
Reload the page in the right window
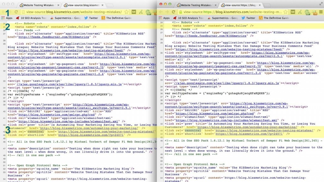pos(173,12)
